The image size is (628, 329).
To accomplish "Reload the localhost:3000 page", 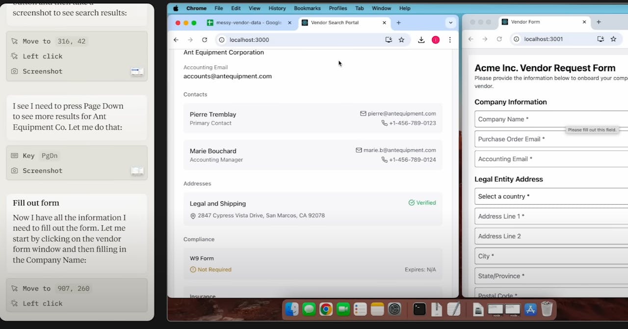I will pyautogui.click(x=205, y=40).
